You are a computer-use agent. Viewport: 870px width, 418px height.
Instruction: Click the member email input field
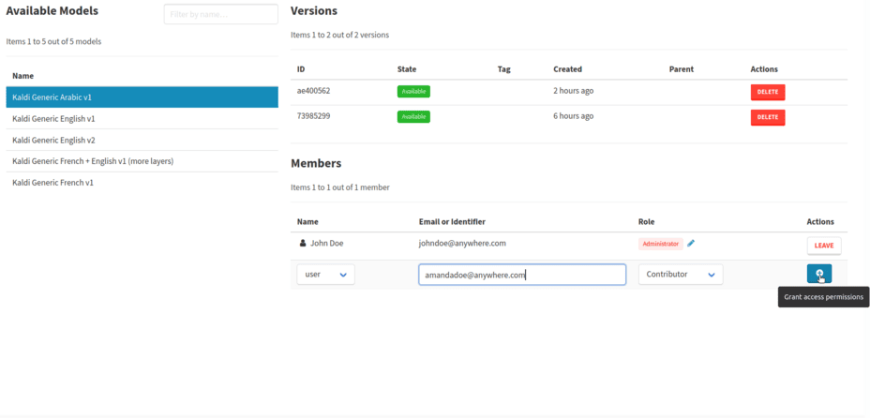pos(522,275)
